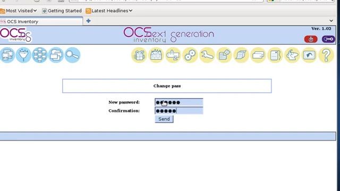Click the OCS next generation banner logo

[169, 34]
